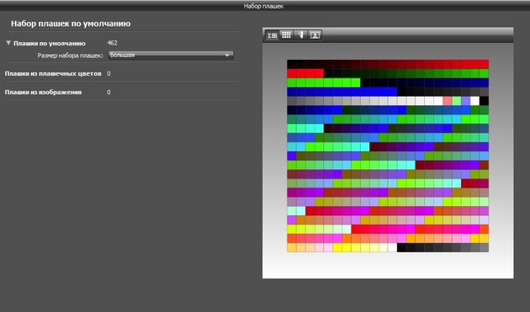Select the Плашки из плашечных цветов row
The image size is (530, 312).
pyautogui.click(x=122, y=73)
